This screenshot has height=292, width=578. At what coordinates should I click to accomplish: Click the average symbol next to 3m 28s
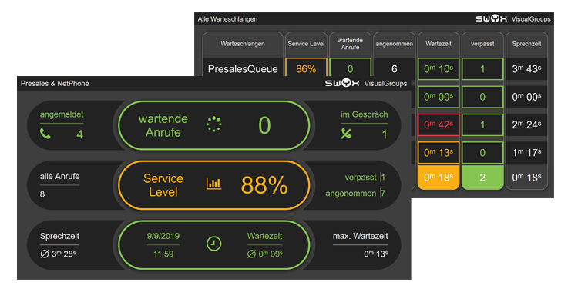44,254
